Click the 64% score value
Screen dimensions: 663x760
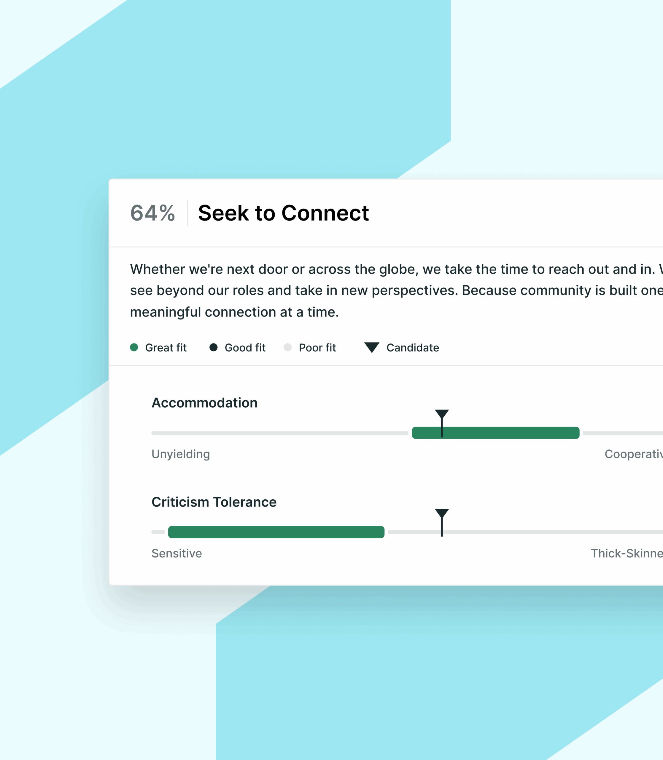pos(152,213)
